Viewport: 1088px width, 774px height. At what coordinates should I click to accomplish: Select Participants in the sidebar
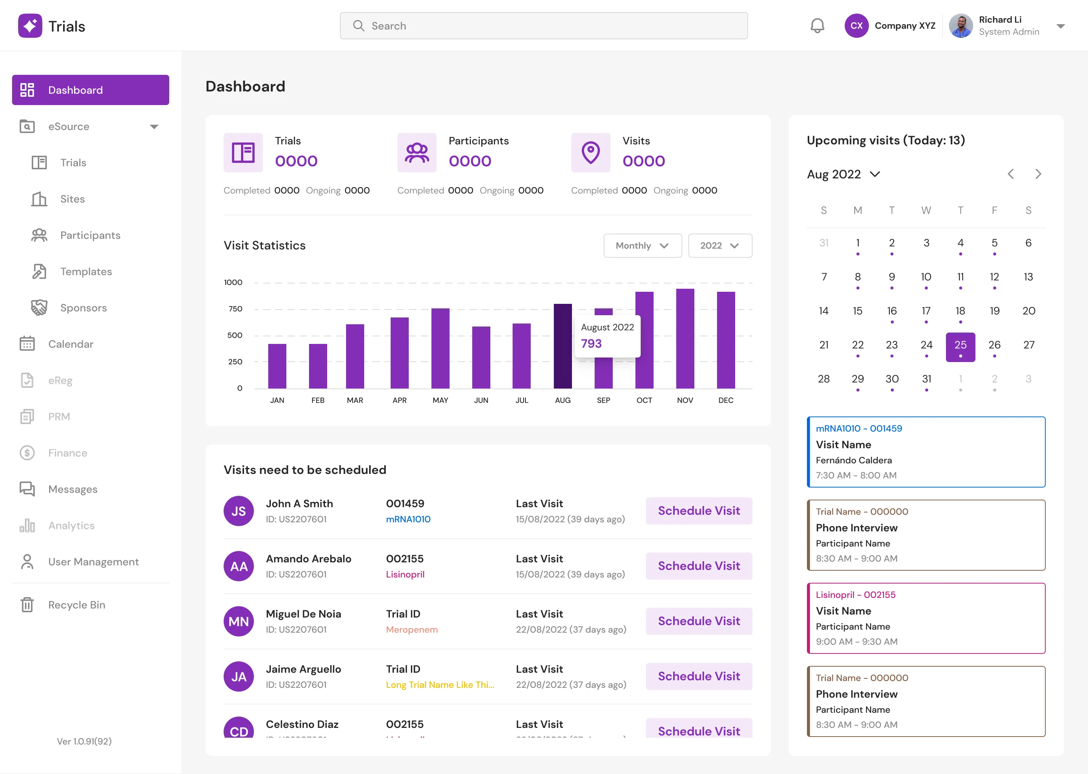click(x=90, y=235)
